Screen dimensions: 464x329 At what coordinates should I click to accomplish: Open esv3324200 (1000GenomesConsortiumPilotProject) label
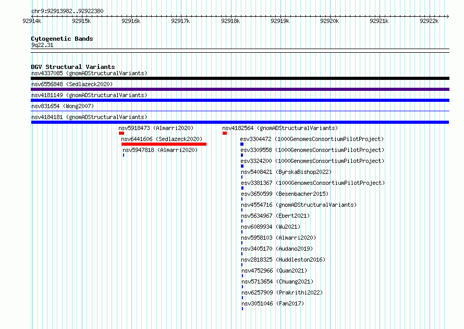312,161
